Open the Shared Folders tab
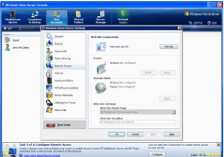The width and height of the screenshot is (224, 157). [x=78, y=17]
